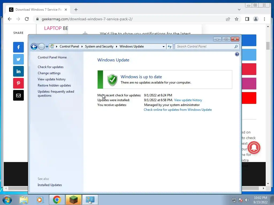Select System and Security breadcrumb
Image resolution: width=274 pixels, height=205 pixels.
click(x=99, y=46)
